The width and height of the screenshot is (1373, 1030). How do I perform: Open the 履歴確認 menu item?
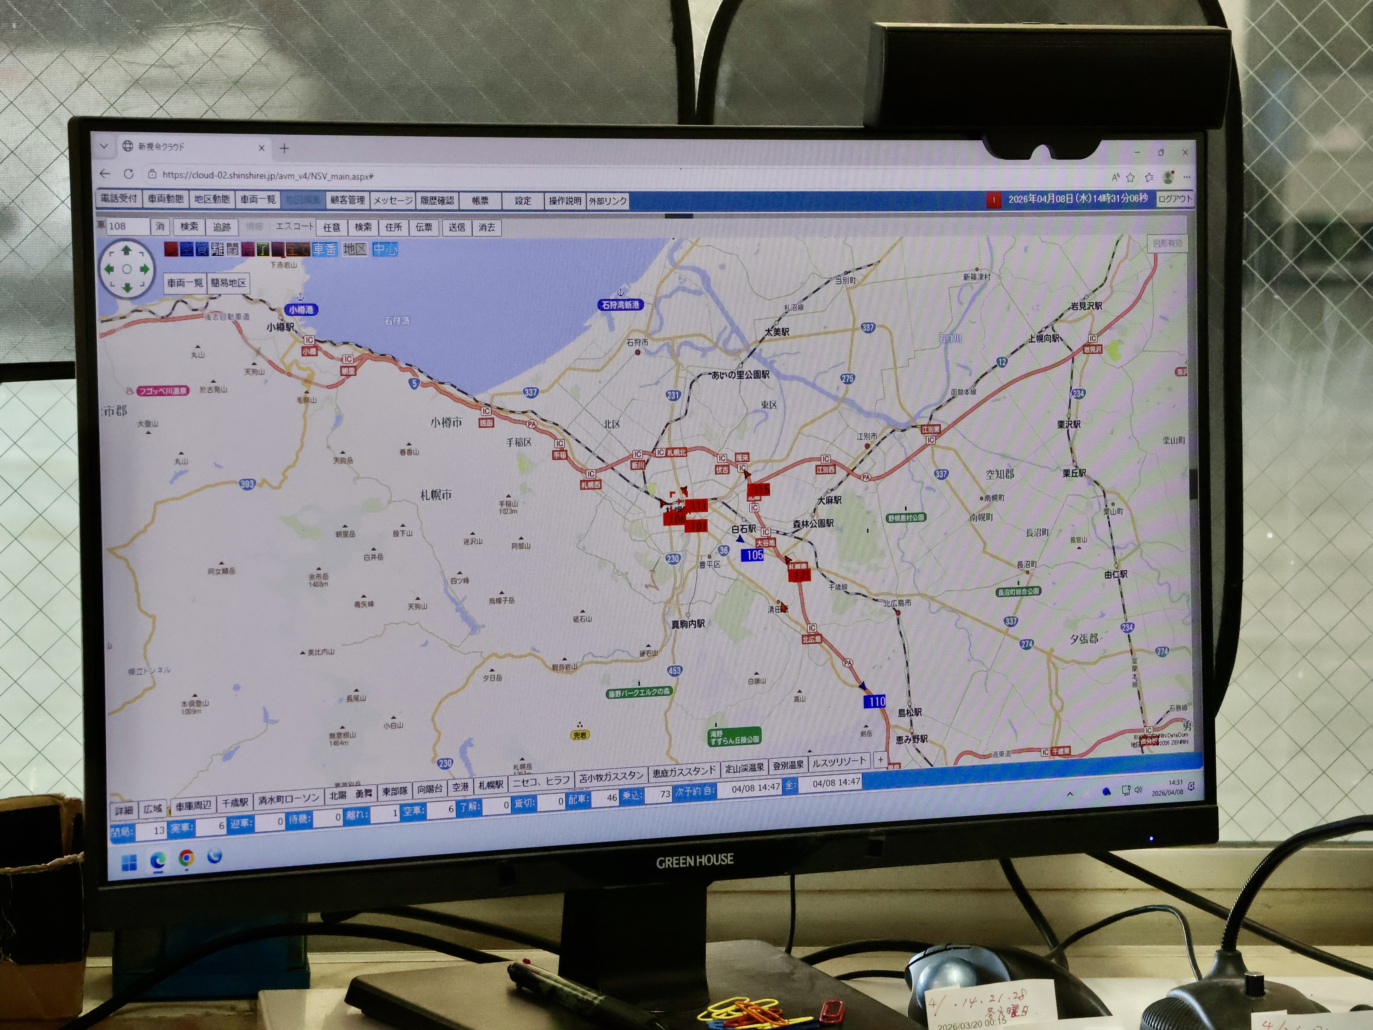coord(437,200)
